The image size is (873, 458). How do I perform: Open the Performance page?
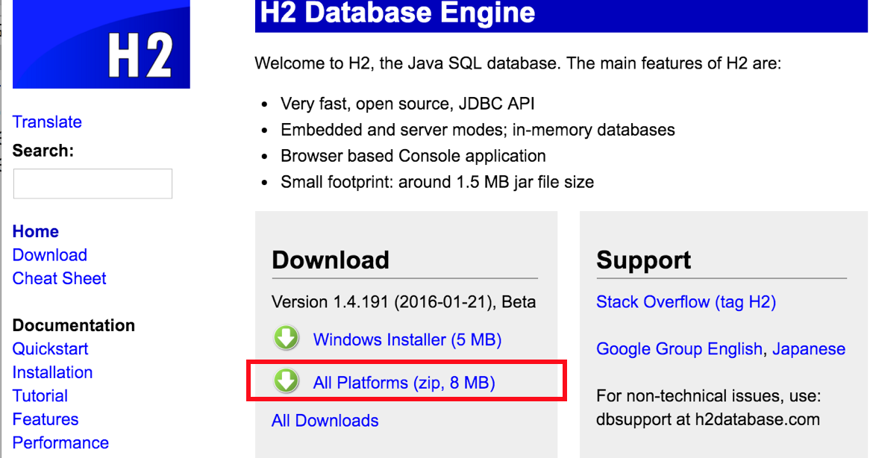click(x=60, y=442)
